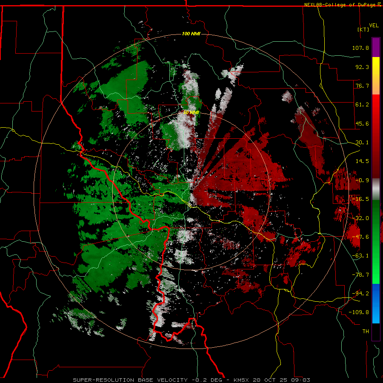Click the 92.3 scale value

click(362, 67)
